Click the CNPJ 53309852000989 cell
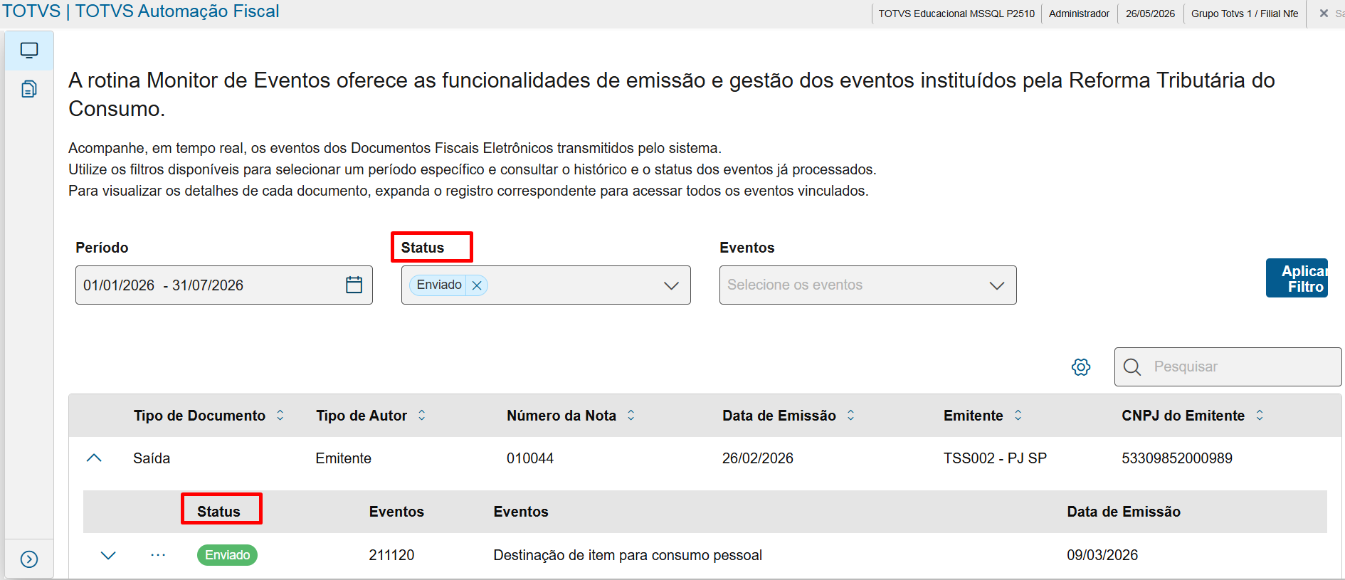 [x=1177, y=458]
